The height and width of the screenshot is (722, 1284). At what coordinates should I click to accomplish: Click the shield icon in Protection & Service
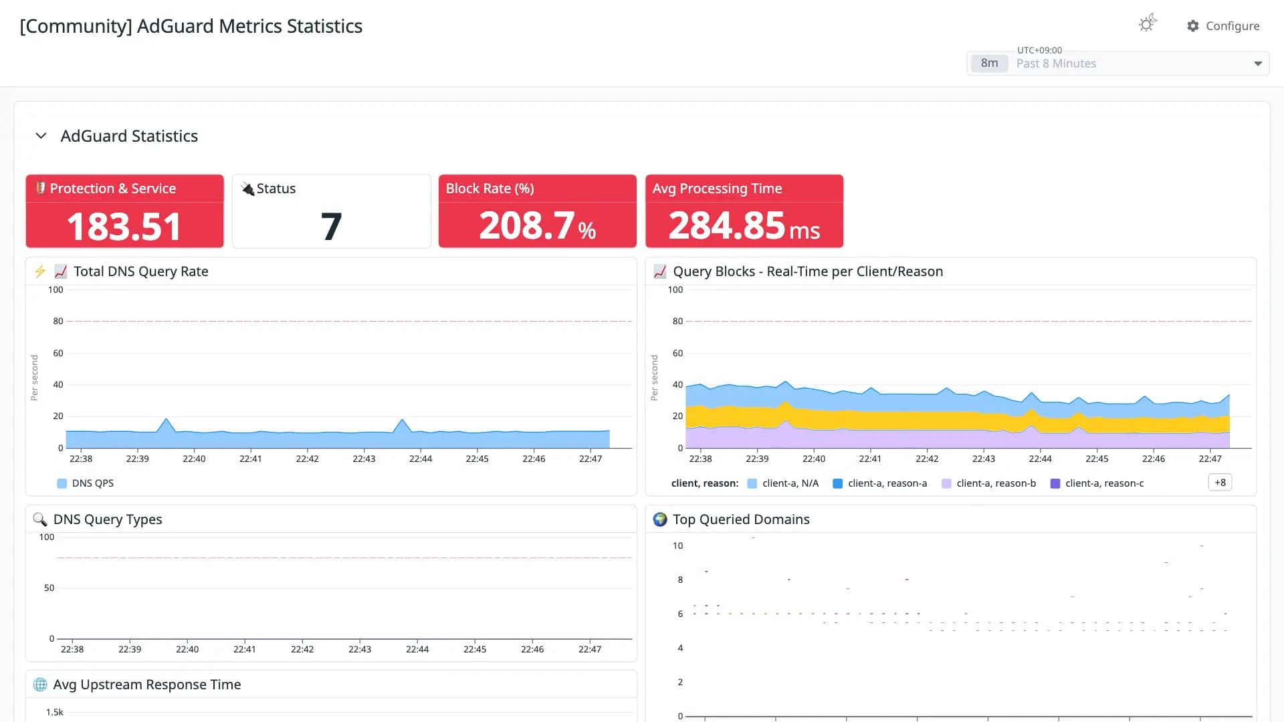pyautogui.click(x=40, y=189)
